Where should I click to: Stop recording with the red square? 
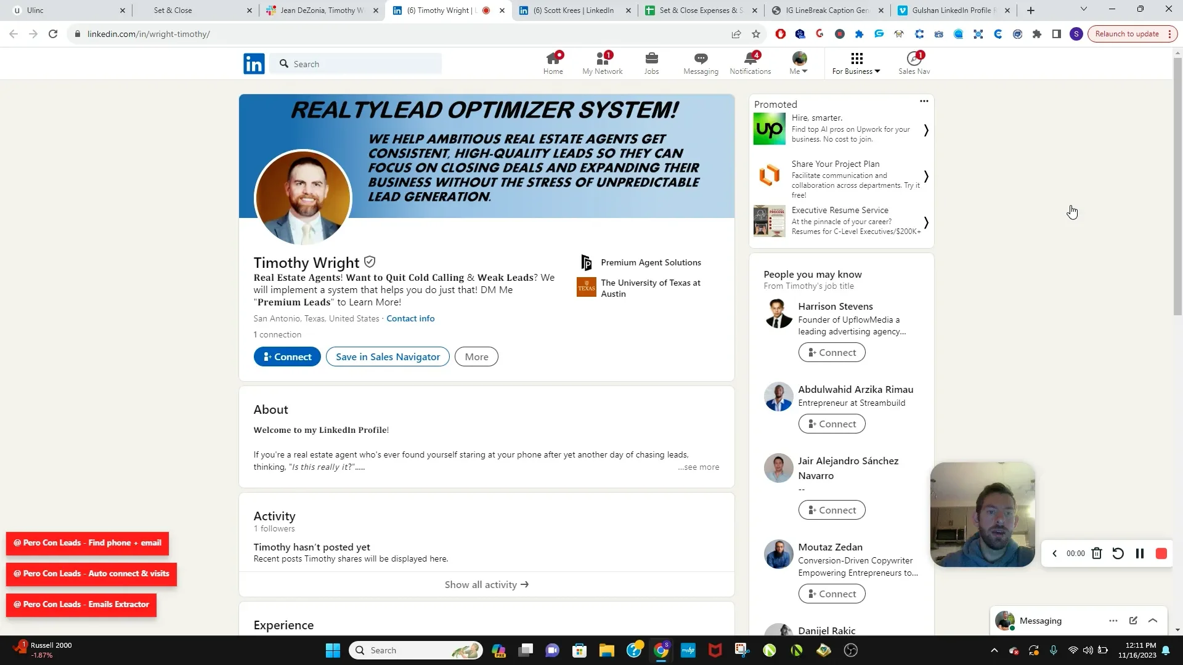(x=1161, y=554)
